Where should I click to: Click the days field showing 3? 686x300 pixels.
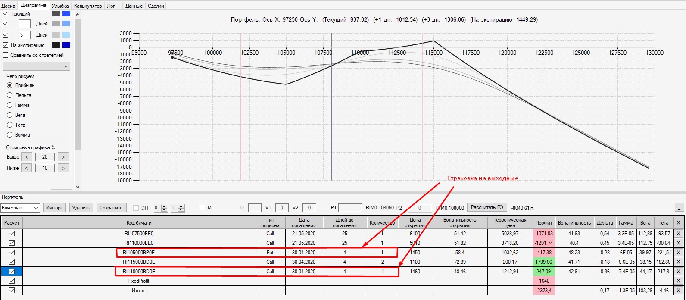(25, 35)
